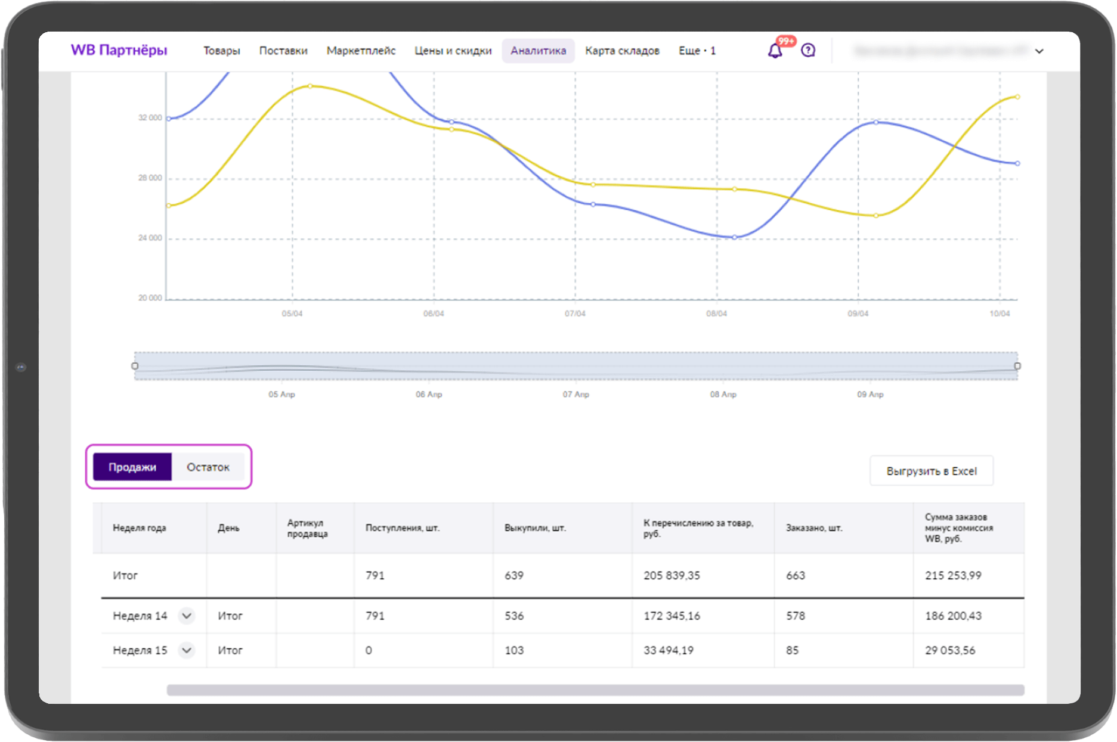Open the Поставки menu

click(x=283, y=51)
